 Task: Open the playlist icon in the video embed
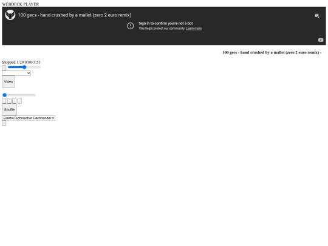(x=317, y=16)
